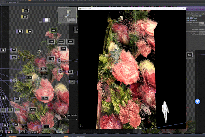
Task: Click the axis gizmo in the viewer corner
Action: point(81,126)
